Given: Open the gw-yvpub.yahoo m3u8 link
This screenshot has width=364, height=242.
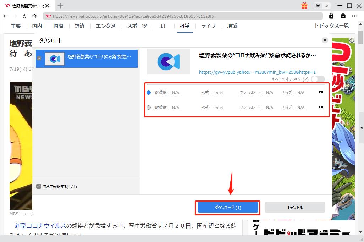Looking at the screenshot, I should [257, 72].
